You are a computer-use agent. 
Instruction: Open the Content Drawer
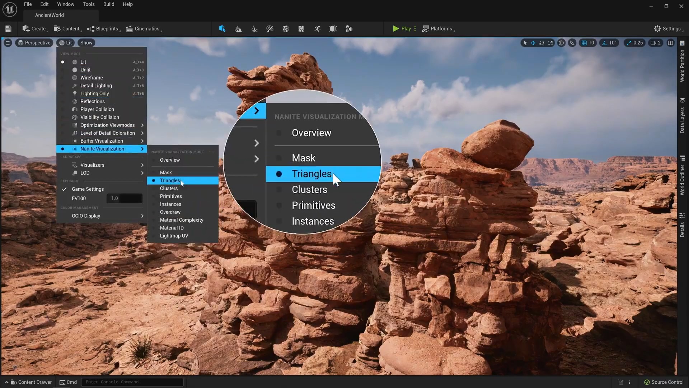[31, 382]
